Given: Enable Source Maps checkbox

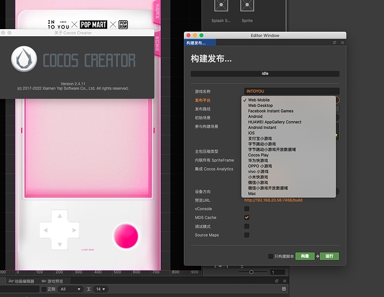Looking at the screenshot, I should pos(246,235).
